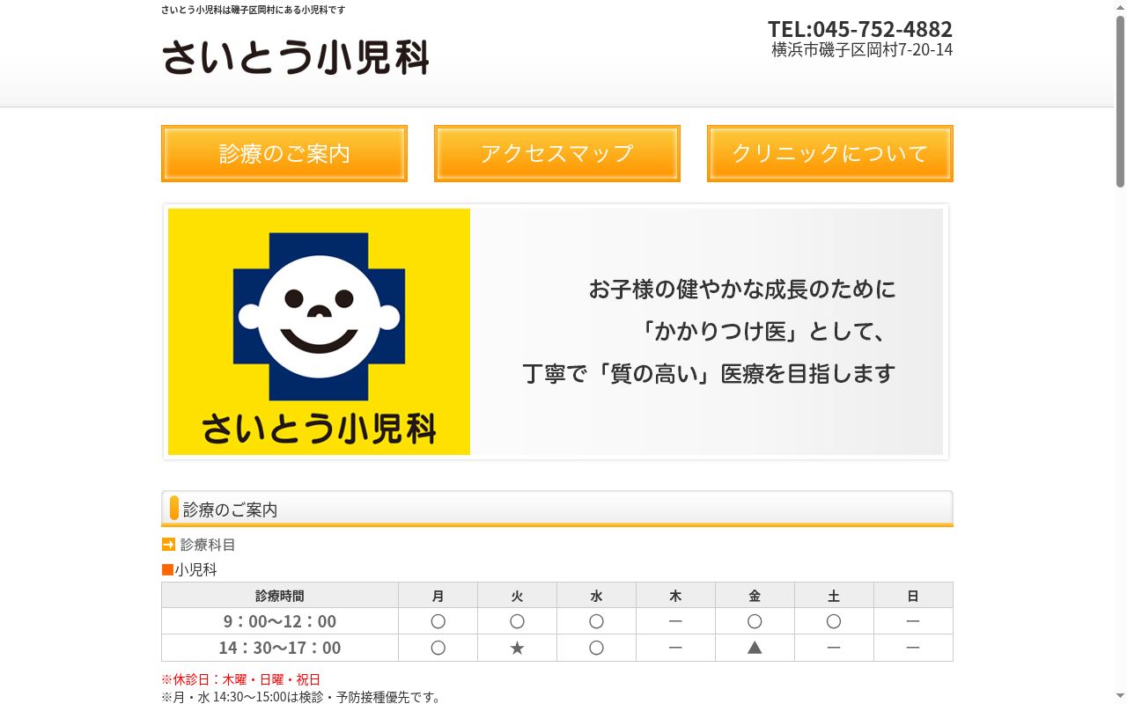Click the telephone number TEL:045-752-4882
This screenshot has width=1127, height=704.
[x=860, y=29]
